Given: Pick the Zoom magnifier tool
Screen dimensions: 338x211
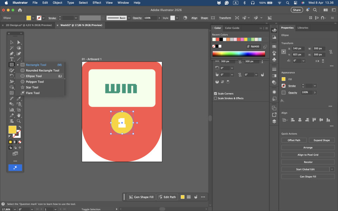Looking at the screenshot, I should coord(19,121).
